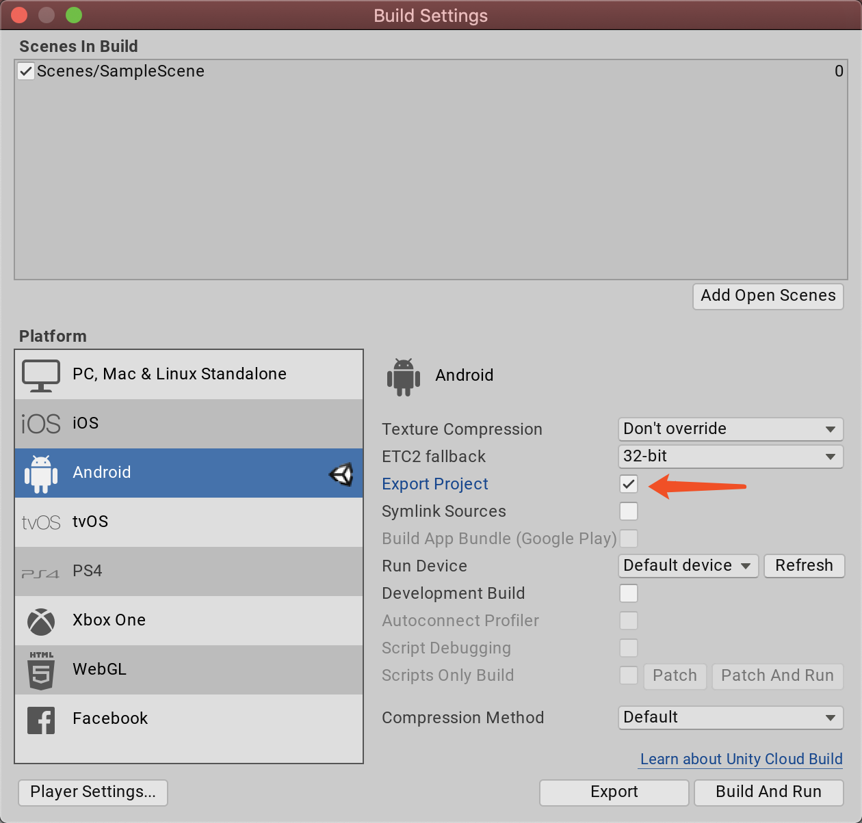Click the Unity logo on Android row
Screen dimensions: 862x823
[x=341, y=474]
